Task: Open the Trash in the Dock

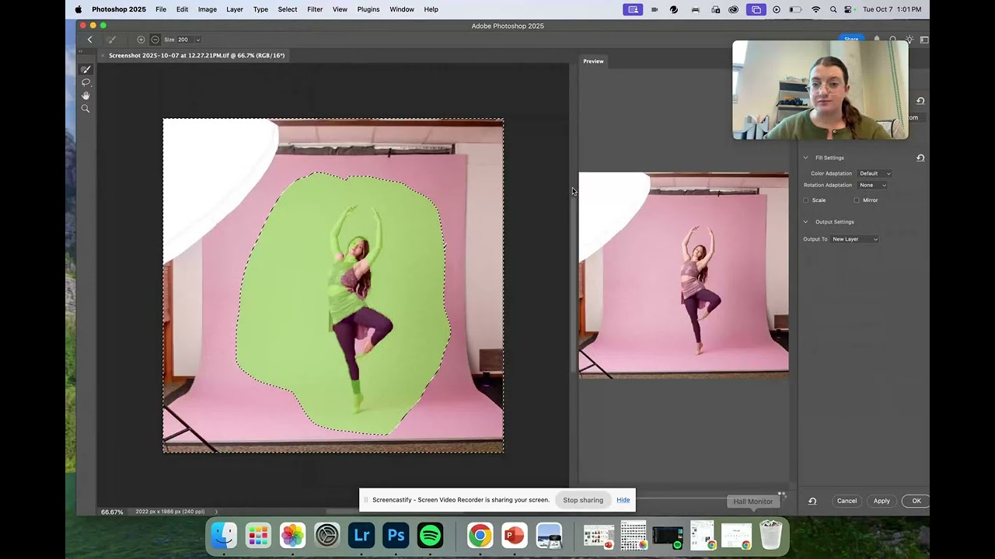Action: point(770,535)
